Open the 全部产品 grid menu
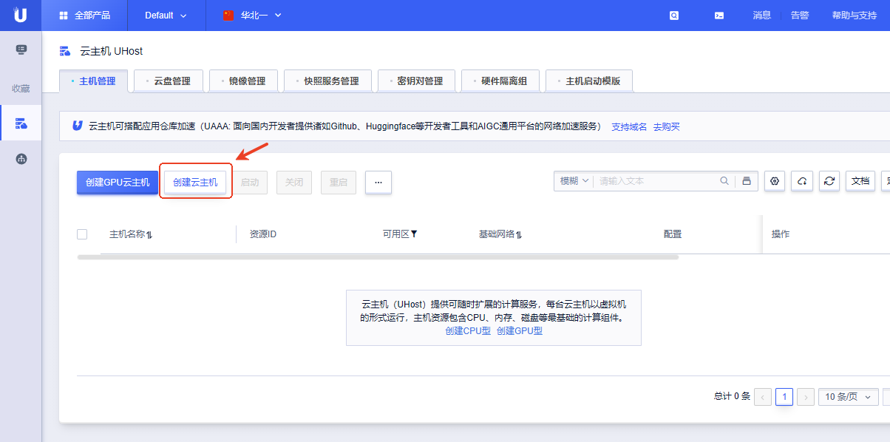The height and width of the screenshot is (442, 890). [x=84, y=15]
